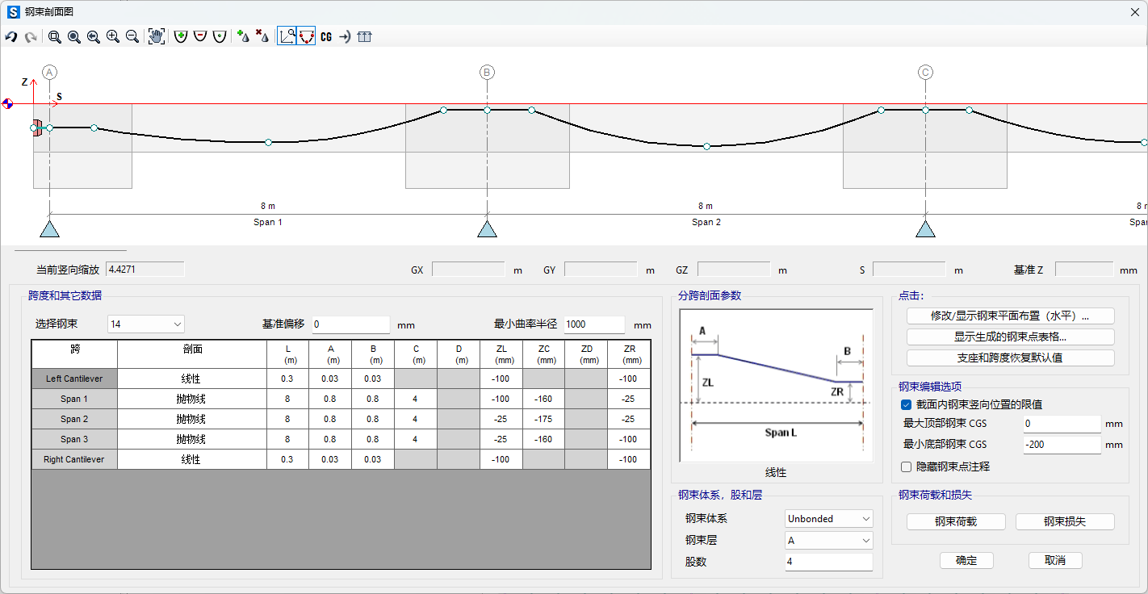Click the add support icon with green plus

242,37
